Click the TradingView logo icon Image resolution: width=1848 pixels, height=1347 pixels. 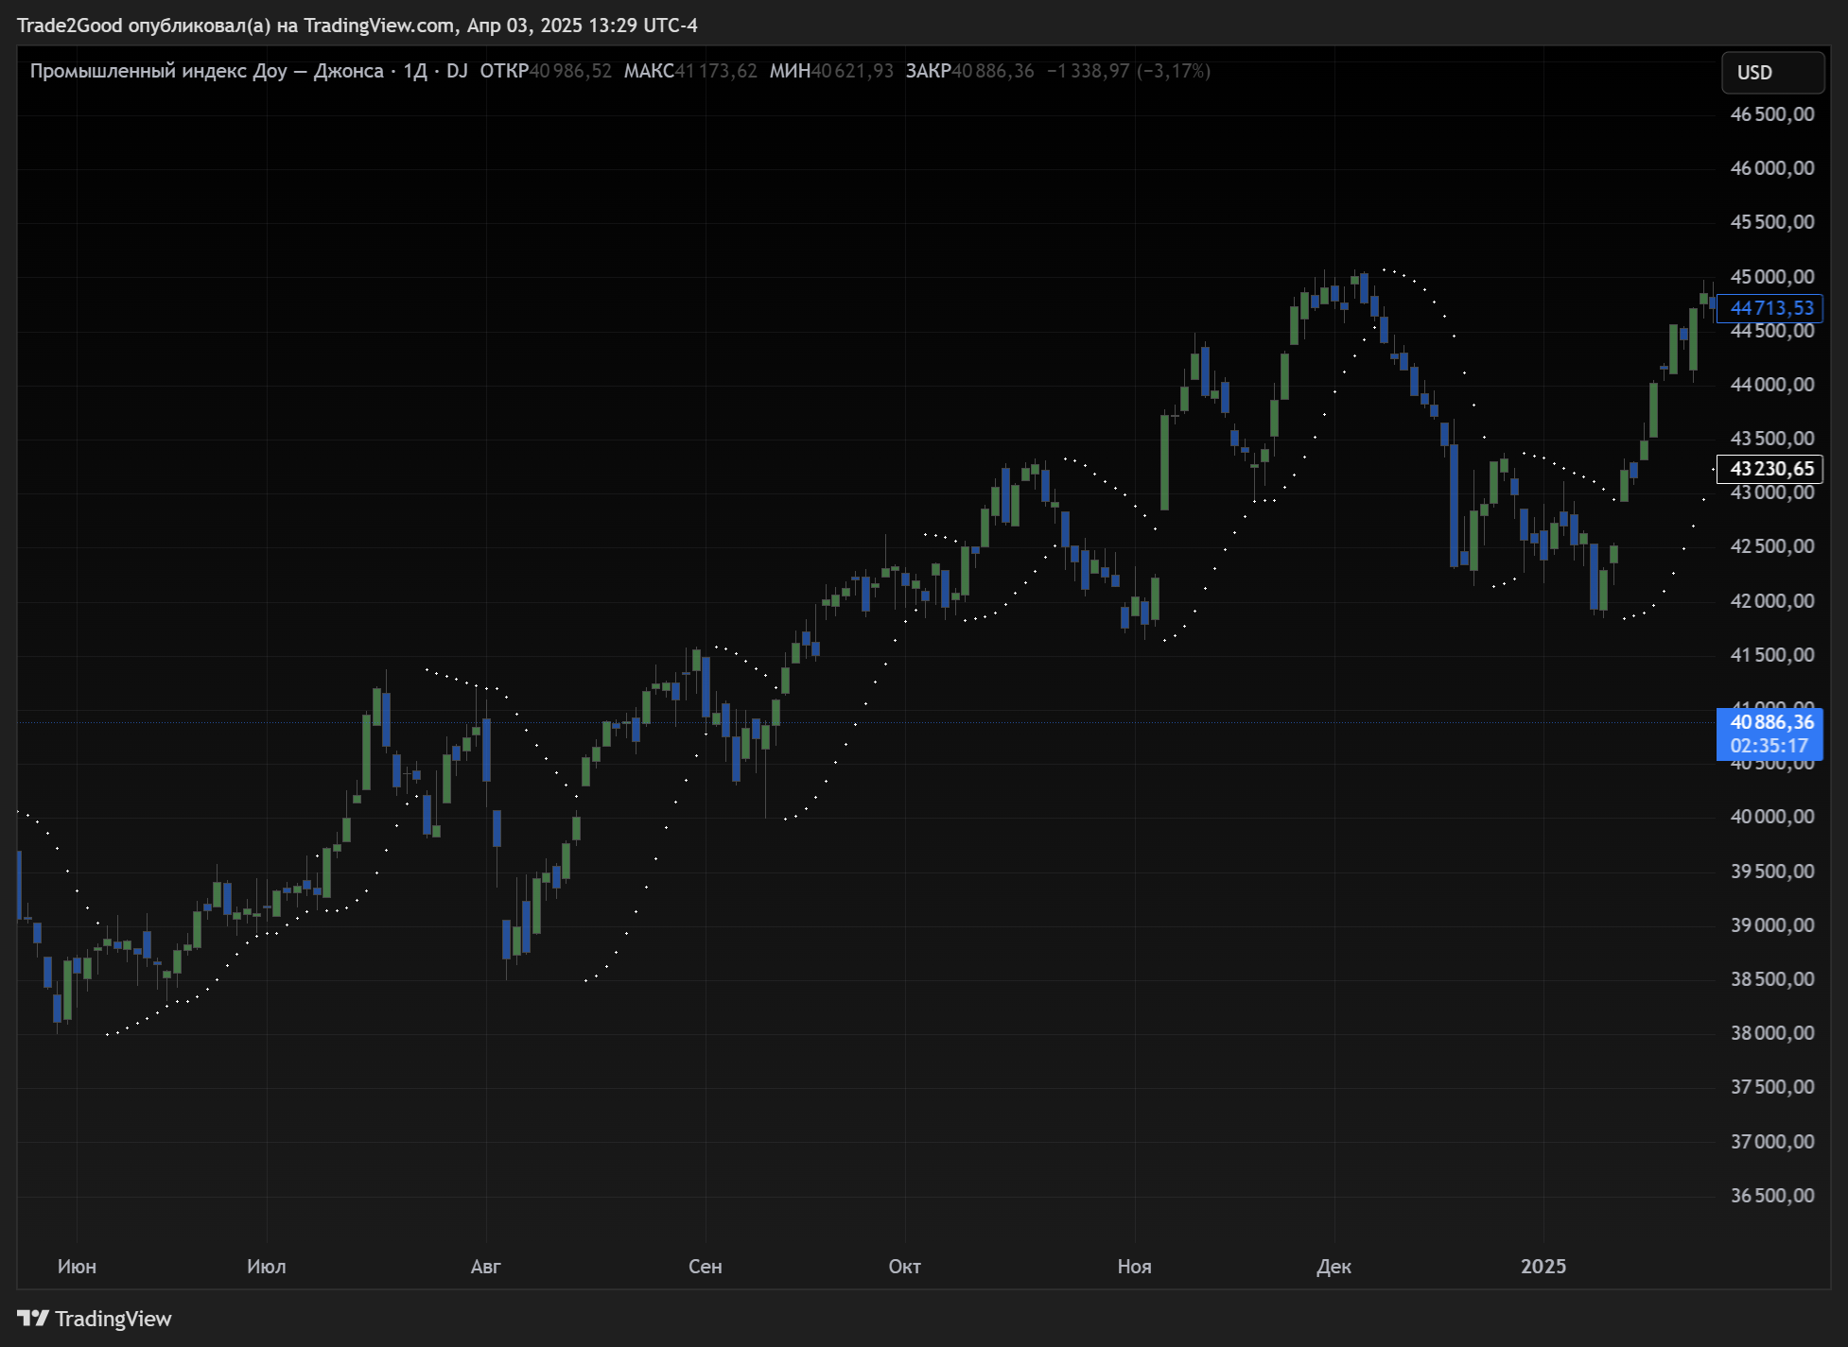tap(33, 1318)
